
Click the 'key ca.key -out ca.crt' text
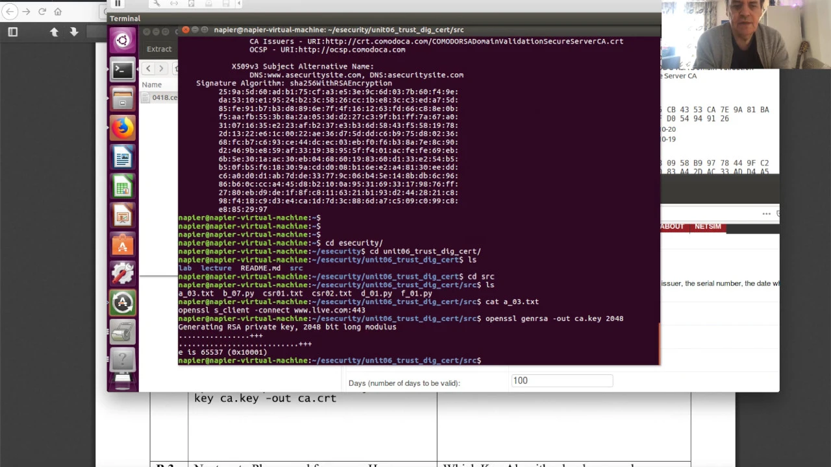(x=265, y=398)
